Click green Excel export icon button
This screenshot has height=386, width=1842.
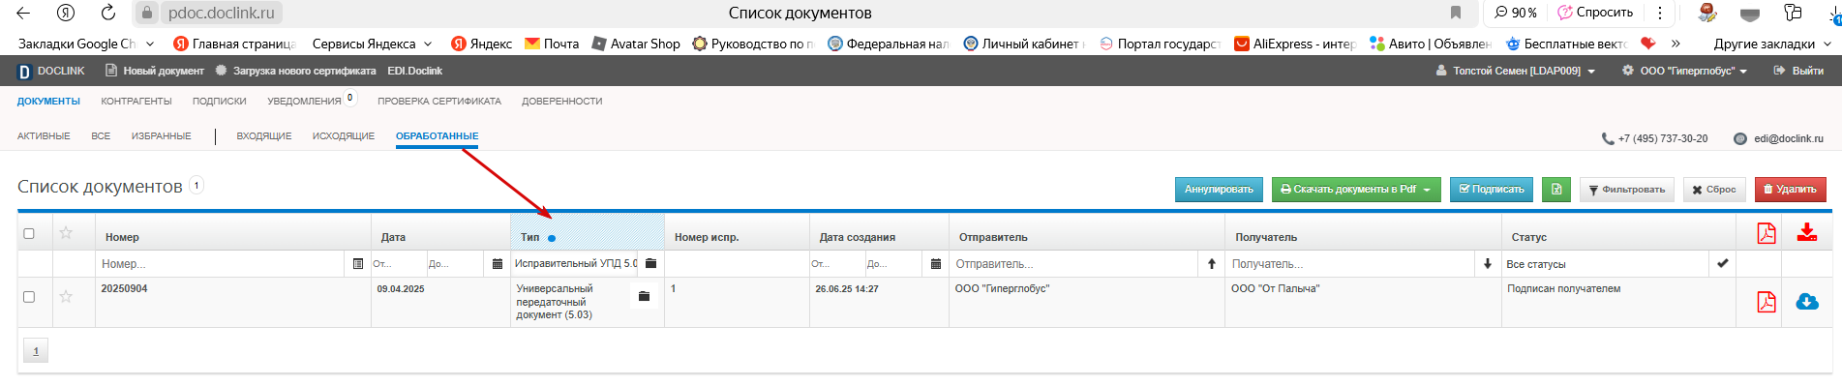click(1556, 190)
